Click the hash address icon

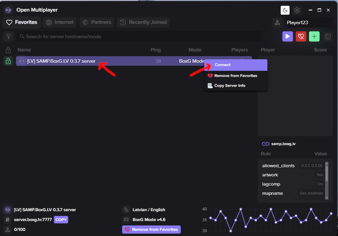pos(8,220)
